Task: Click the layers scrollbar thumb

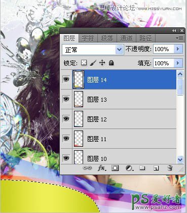Action: click(180, 87)
